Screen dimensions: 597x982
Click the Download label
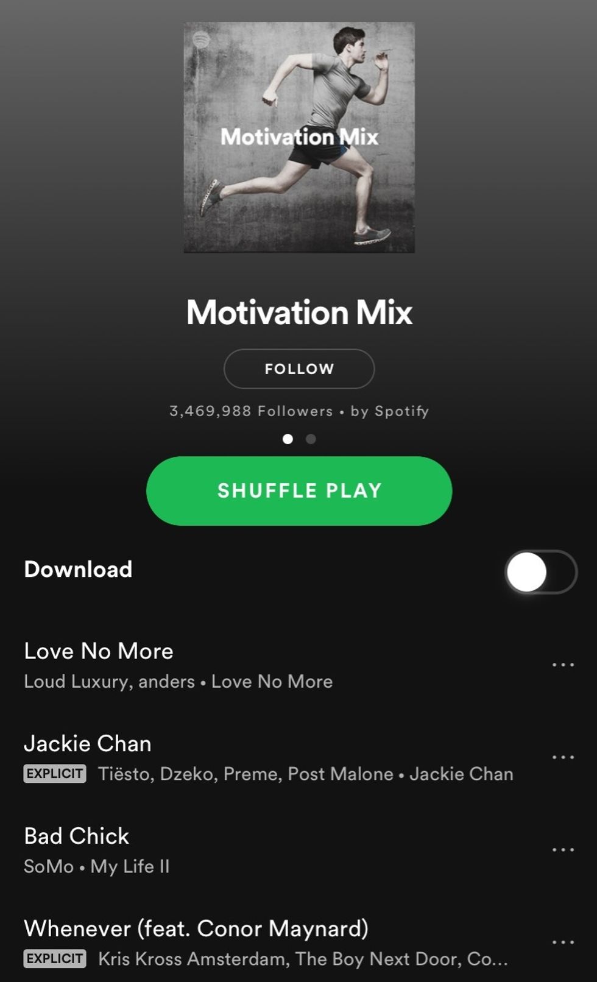click(x=78, y=569)
